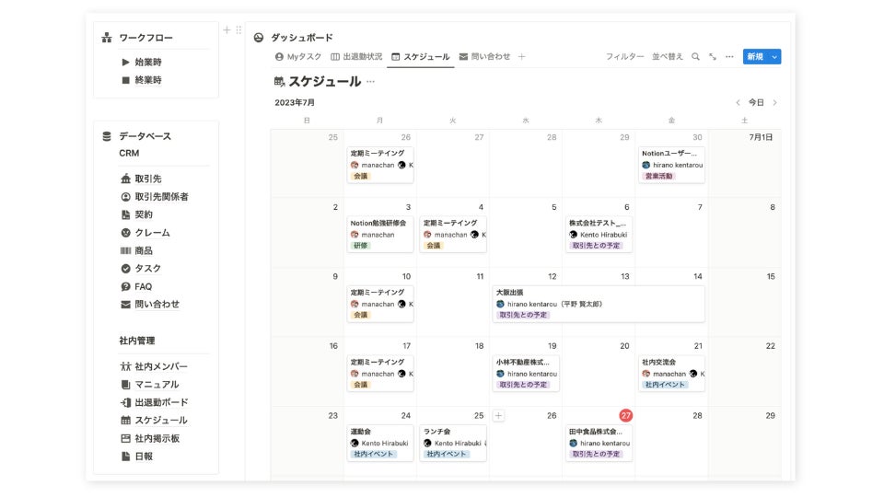Click the drag handle beside the dashboard block
884x497 pixels.
pos(238,30)
